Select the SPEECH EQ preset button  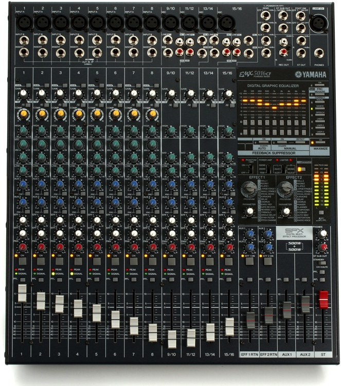(x=319, y=115)
